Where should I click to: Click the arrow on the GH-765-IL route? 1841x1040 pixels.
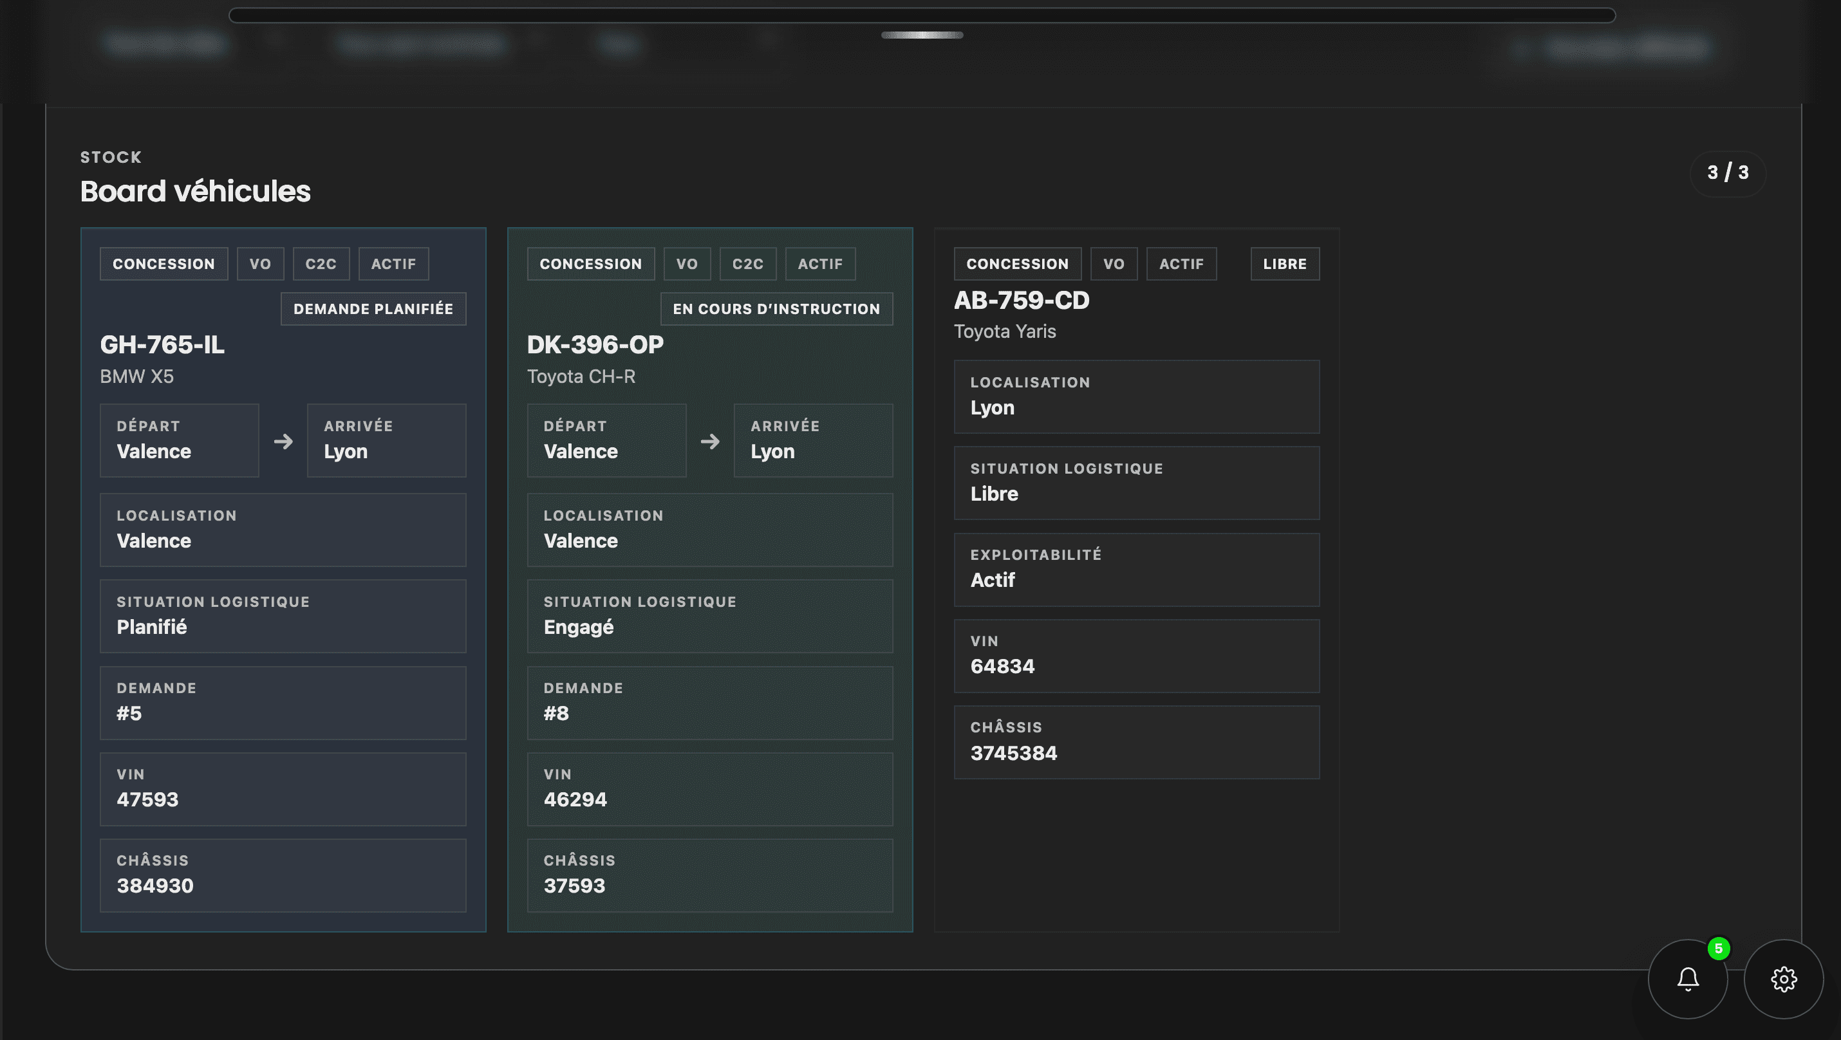tap(283, 441)
